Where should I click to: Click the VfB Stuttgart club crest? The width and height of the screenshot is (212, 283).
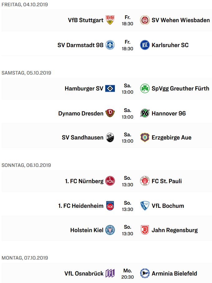coord(110,20)
